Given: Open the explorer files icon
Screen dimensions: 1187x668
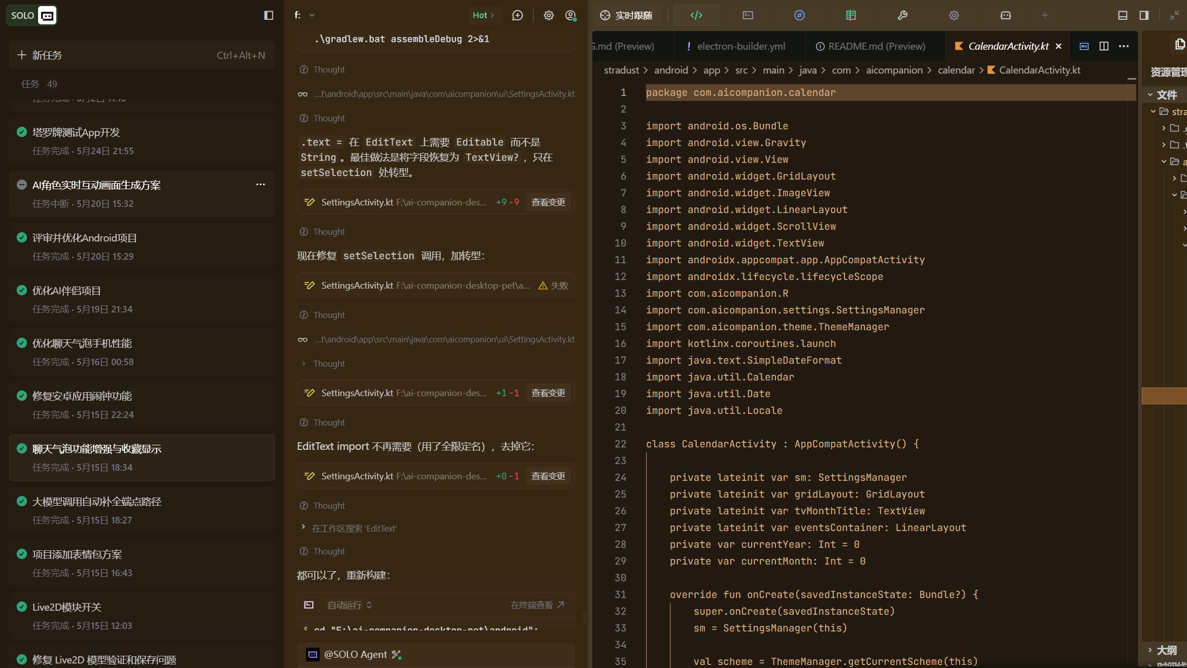Looking at the screenshot, I should click(x=1179, y=45).
